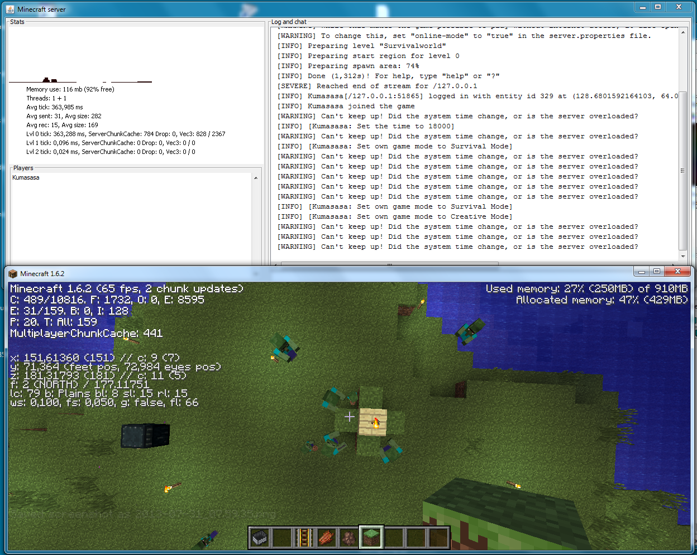Select the grass block hotbar slot
Viewport: 697px width, 555px height.
click(x=371, y=538)
